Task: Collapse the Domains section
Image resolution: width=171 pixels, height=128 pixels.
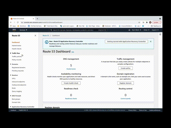Action: pos(10,64)
